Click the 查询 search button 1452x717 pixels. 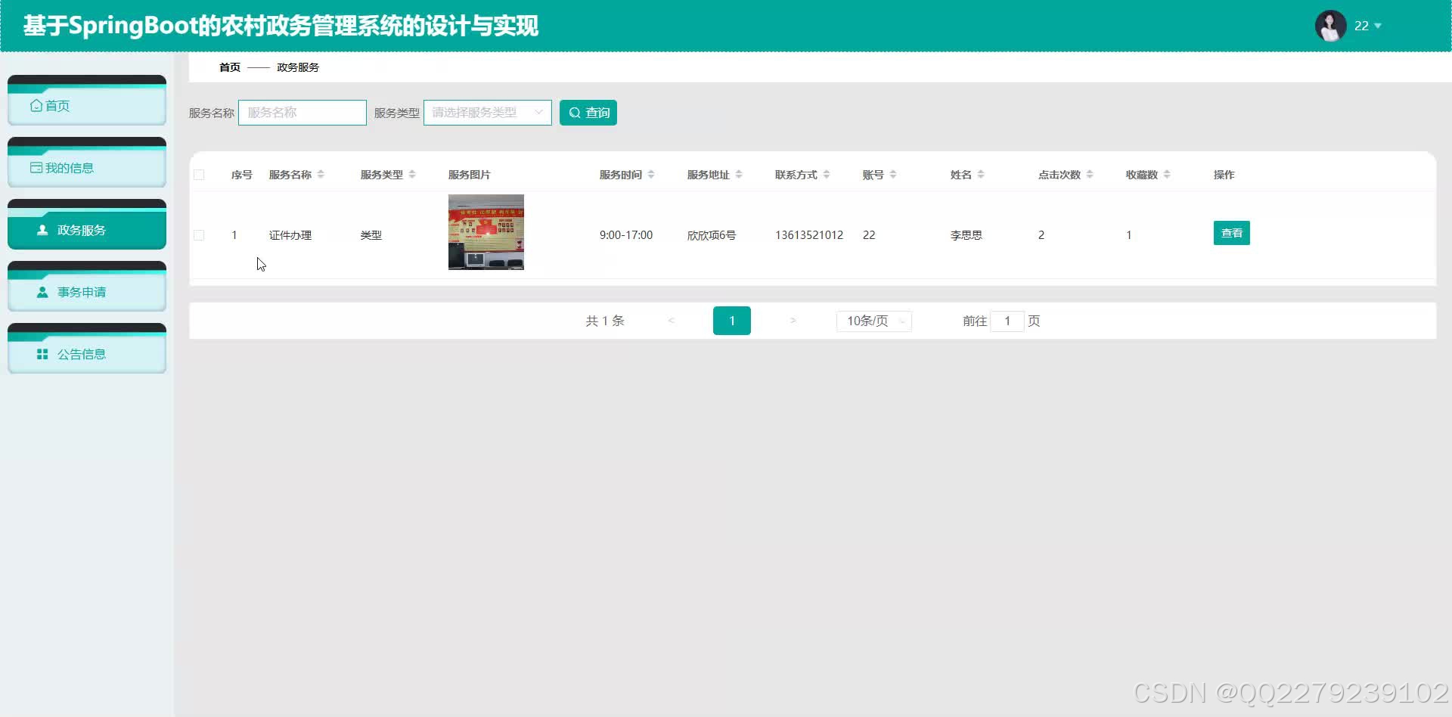(588, 113)
